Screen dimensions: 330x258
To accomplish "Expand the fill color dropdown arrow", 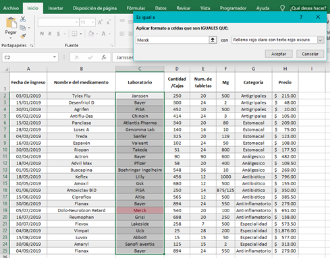I will (x=97, y=34).
